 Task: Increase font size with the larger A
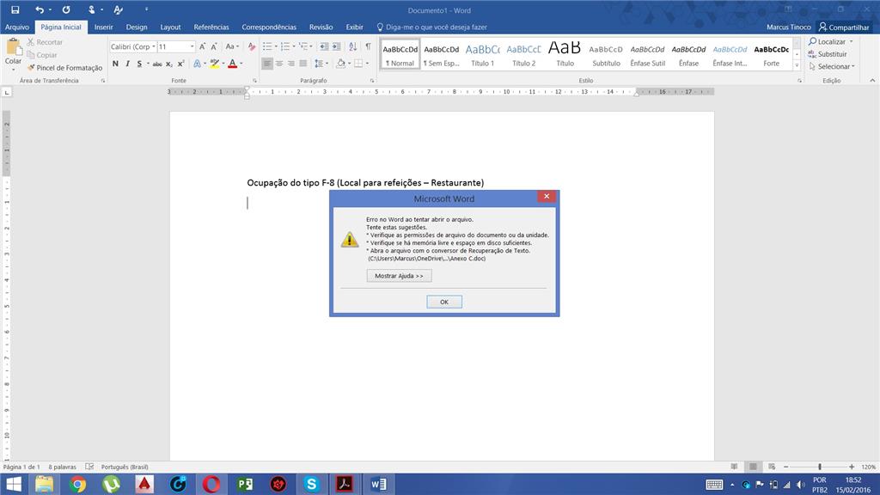point(202,46)
